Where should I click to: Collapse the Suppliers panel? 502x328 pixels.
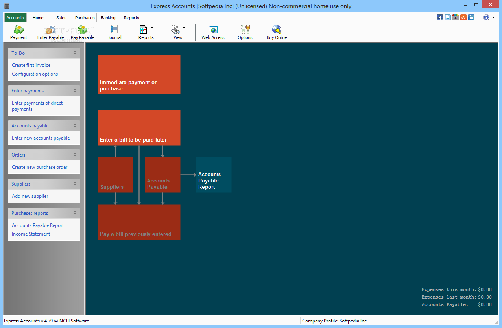pos(75,184)
